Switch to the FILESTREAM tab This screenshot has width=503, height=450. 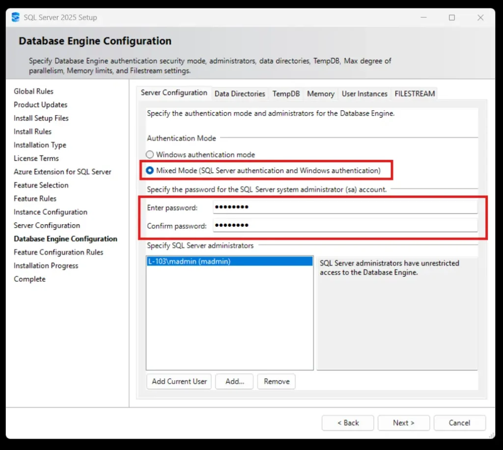414,93
